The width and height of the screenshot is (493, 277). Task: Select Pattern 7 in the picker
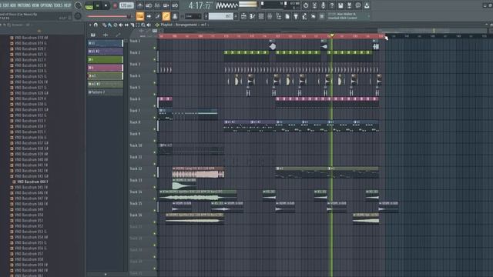click(106, 92)
